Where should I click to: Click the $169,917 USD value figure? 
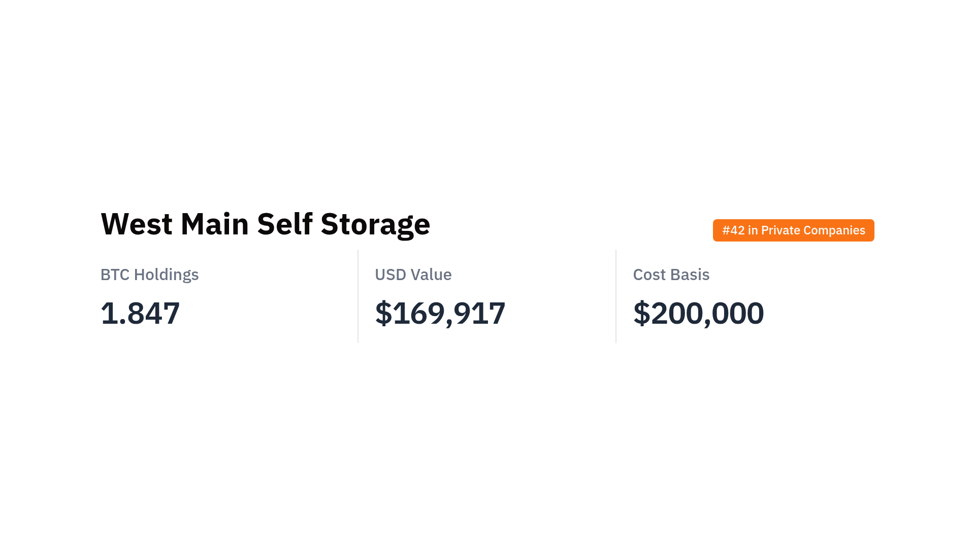[x=440, y=313]
